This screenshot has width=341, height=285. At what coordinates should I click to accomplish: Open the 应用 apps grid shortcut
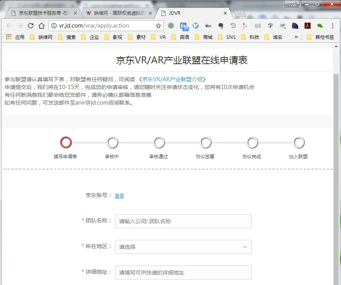15,37
